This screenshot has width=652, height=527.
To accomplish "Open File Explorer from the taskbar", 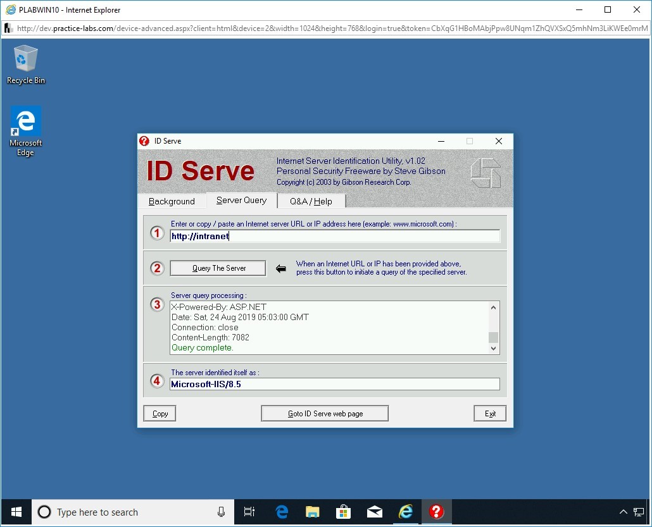I will tap(313, 512).
